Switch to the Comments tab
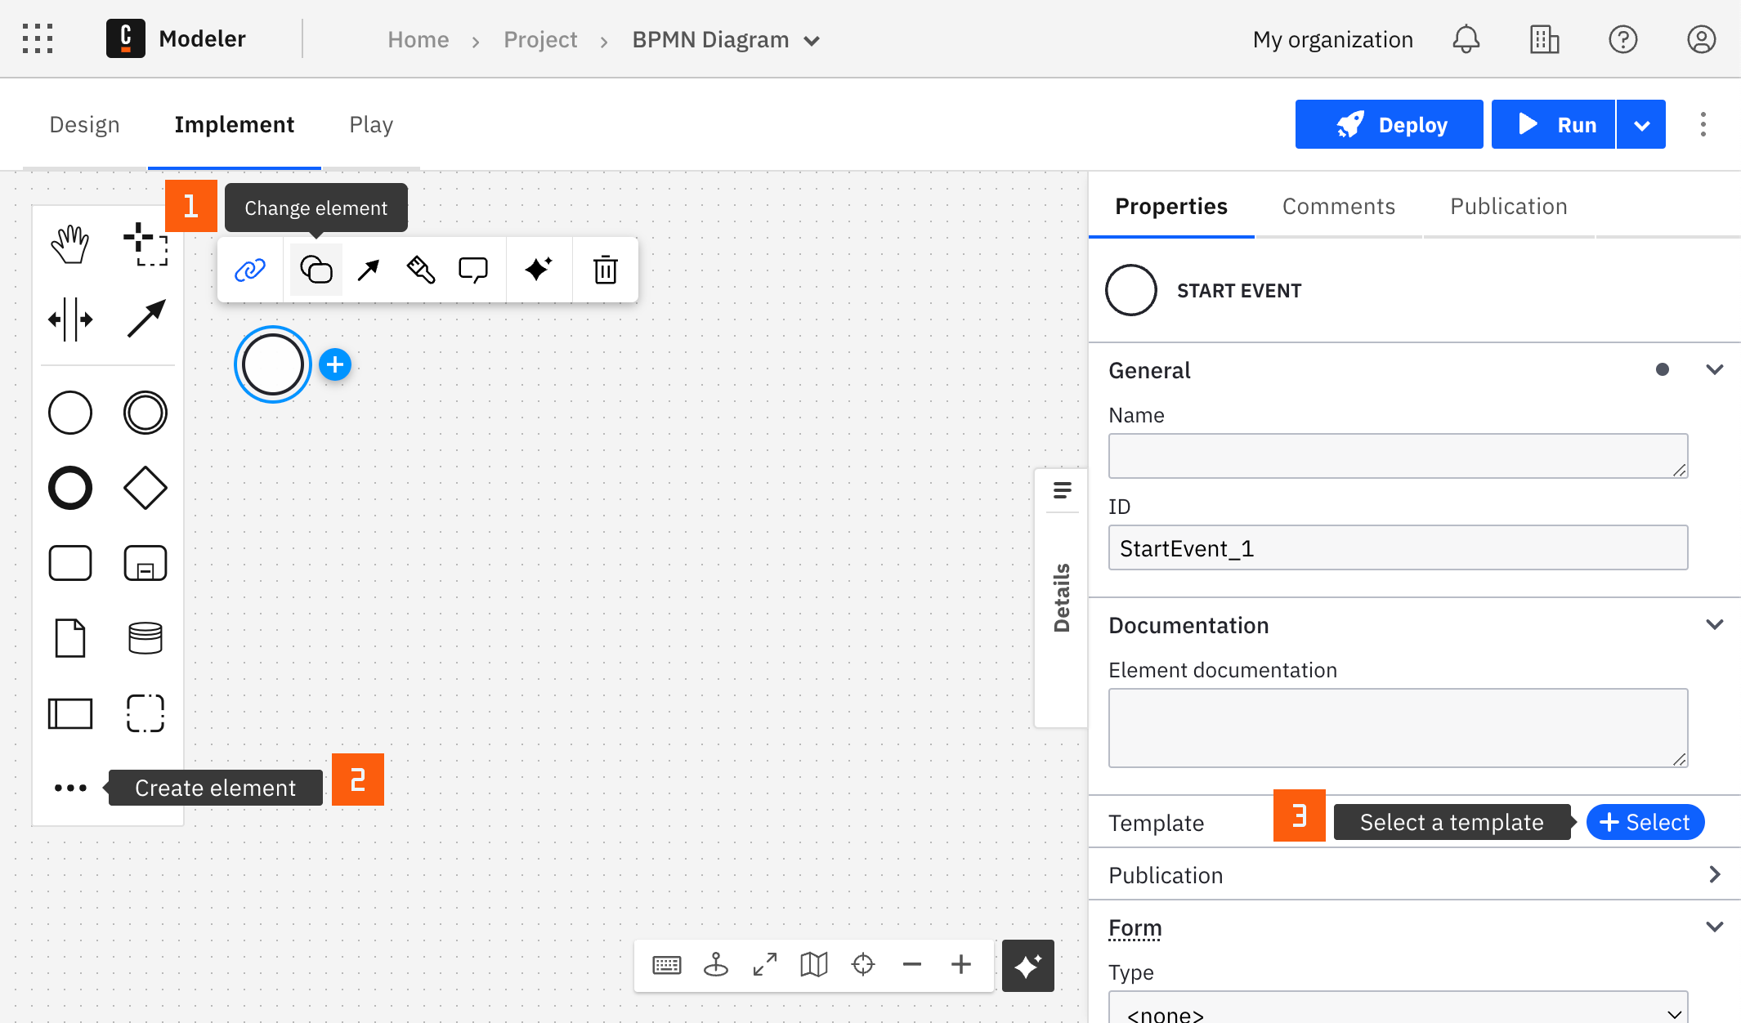The height and width of the screenshot is (1023, 1741). (1338, 204)
